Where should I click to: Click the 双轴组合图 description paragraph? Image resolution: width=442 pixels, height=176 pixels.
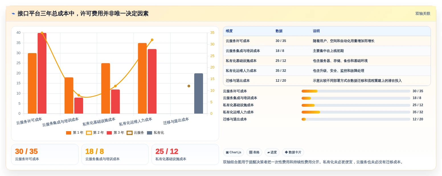[x=313, y=162]
